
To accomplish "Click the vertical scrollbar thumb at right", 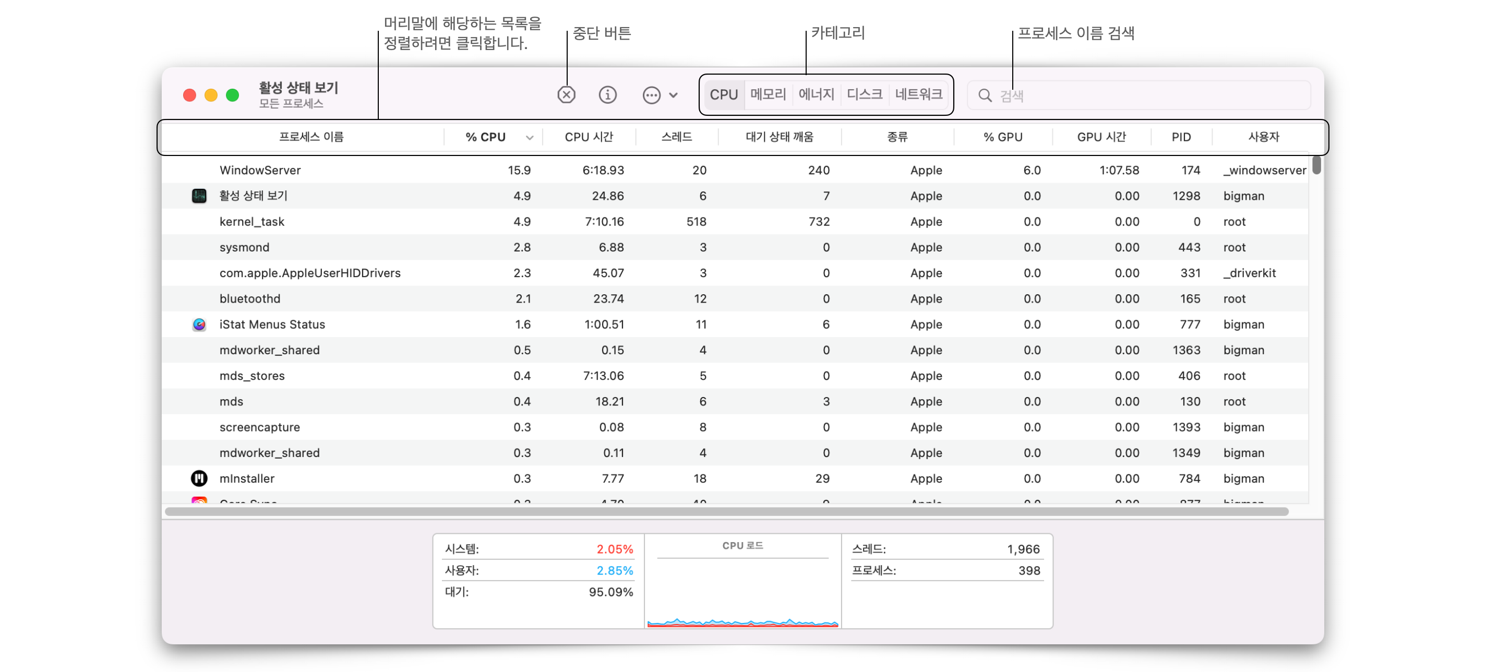I will point(1316,165).
